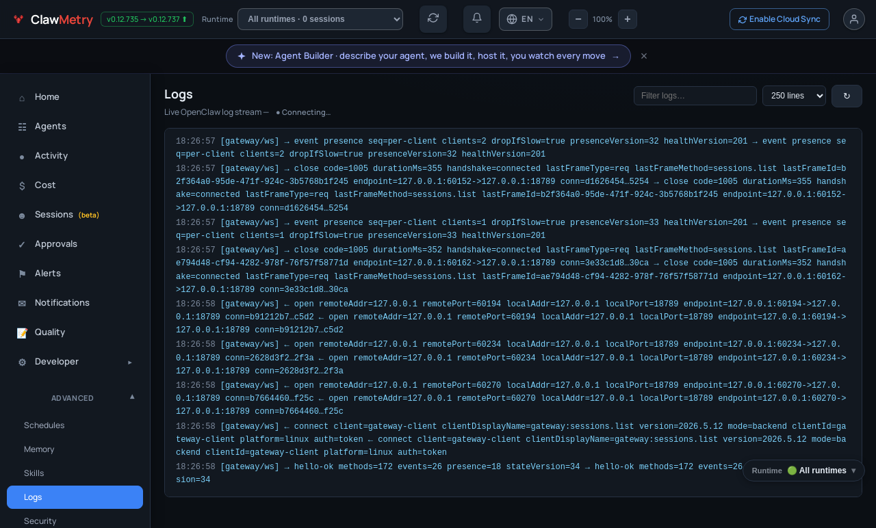This screenshot has width=876, height=528.
Task: Open Skills under Advanced
Action: pos(75,473)
